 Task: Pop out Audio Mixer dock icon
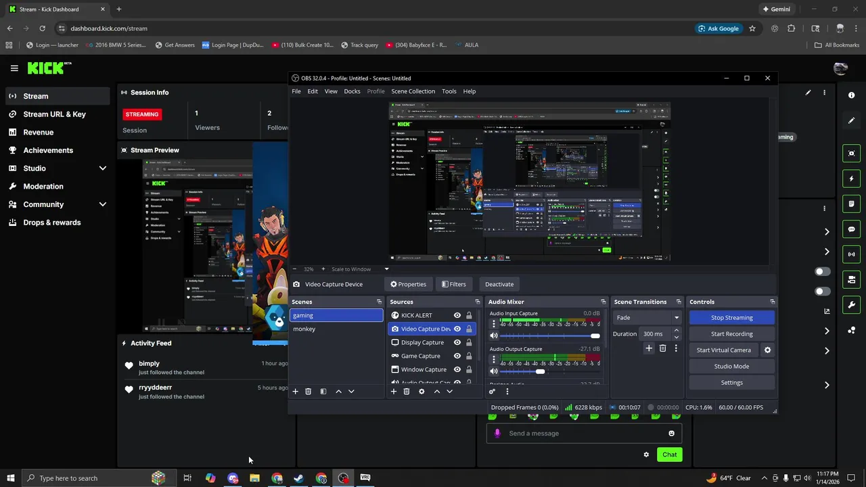click(603, 302)
